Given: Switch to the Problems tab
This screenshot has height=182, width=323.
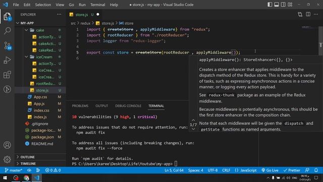Looking at the screenshot, I should click(x=80, y=106).
